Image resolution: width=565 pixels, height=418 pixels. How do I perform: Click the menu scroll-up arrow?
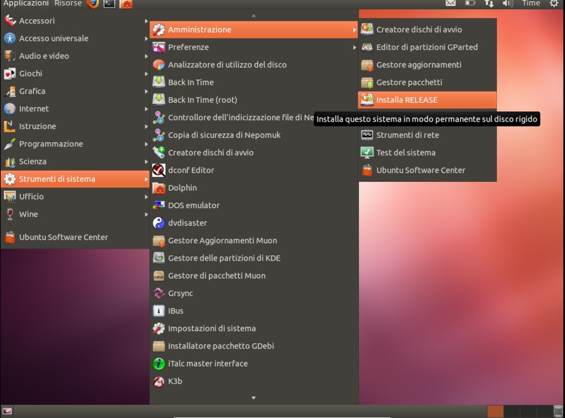click(x=254, y=15)
